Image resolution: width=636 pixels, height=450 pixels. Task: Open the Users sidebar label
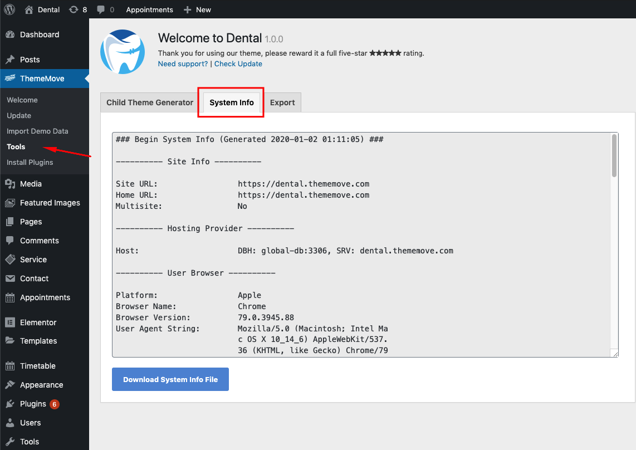[x=31, y=423]
